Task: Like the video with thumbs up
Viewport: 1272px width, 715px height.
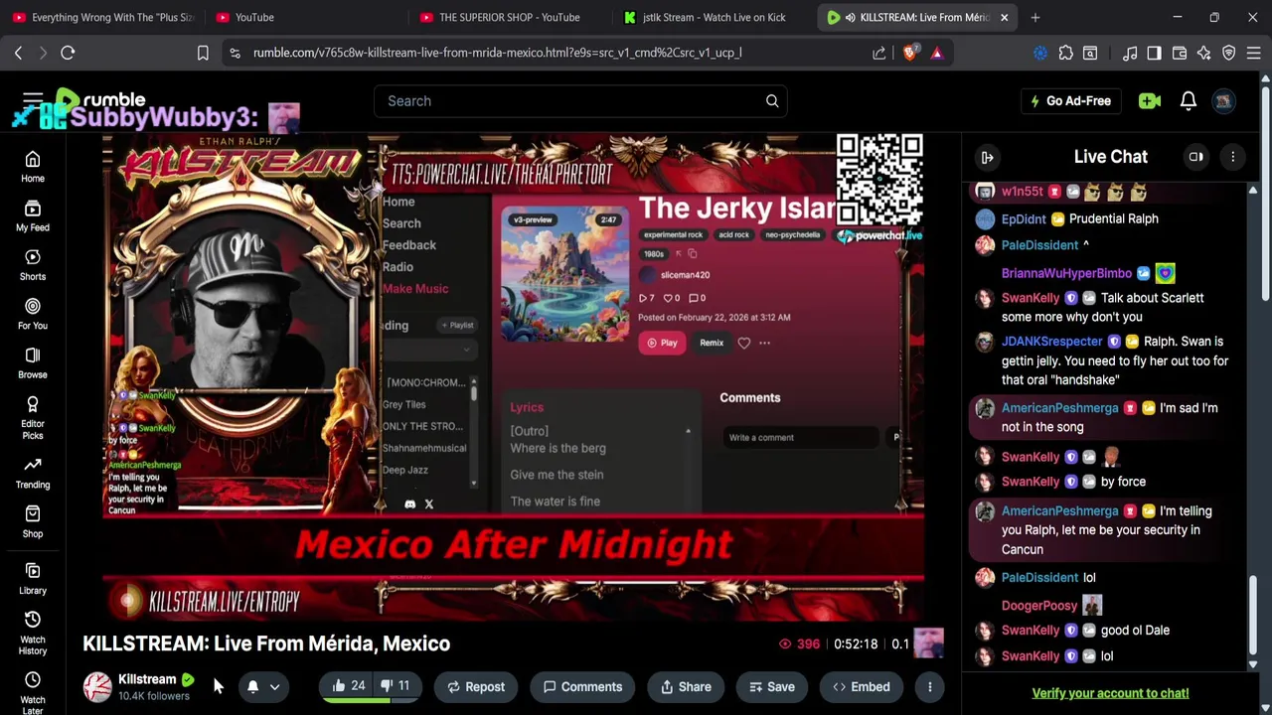Action: (349, 686)
